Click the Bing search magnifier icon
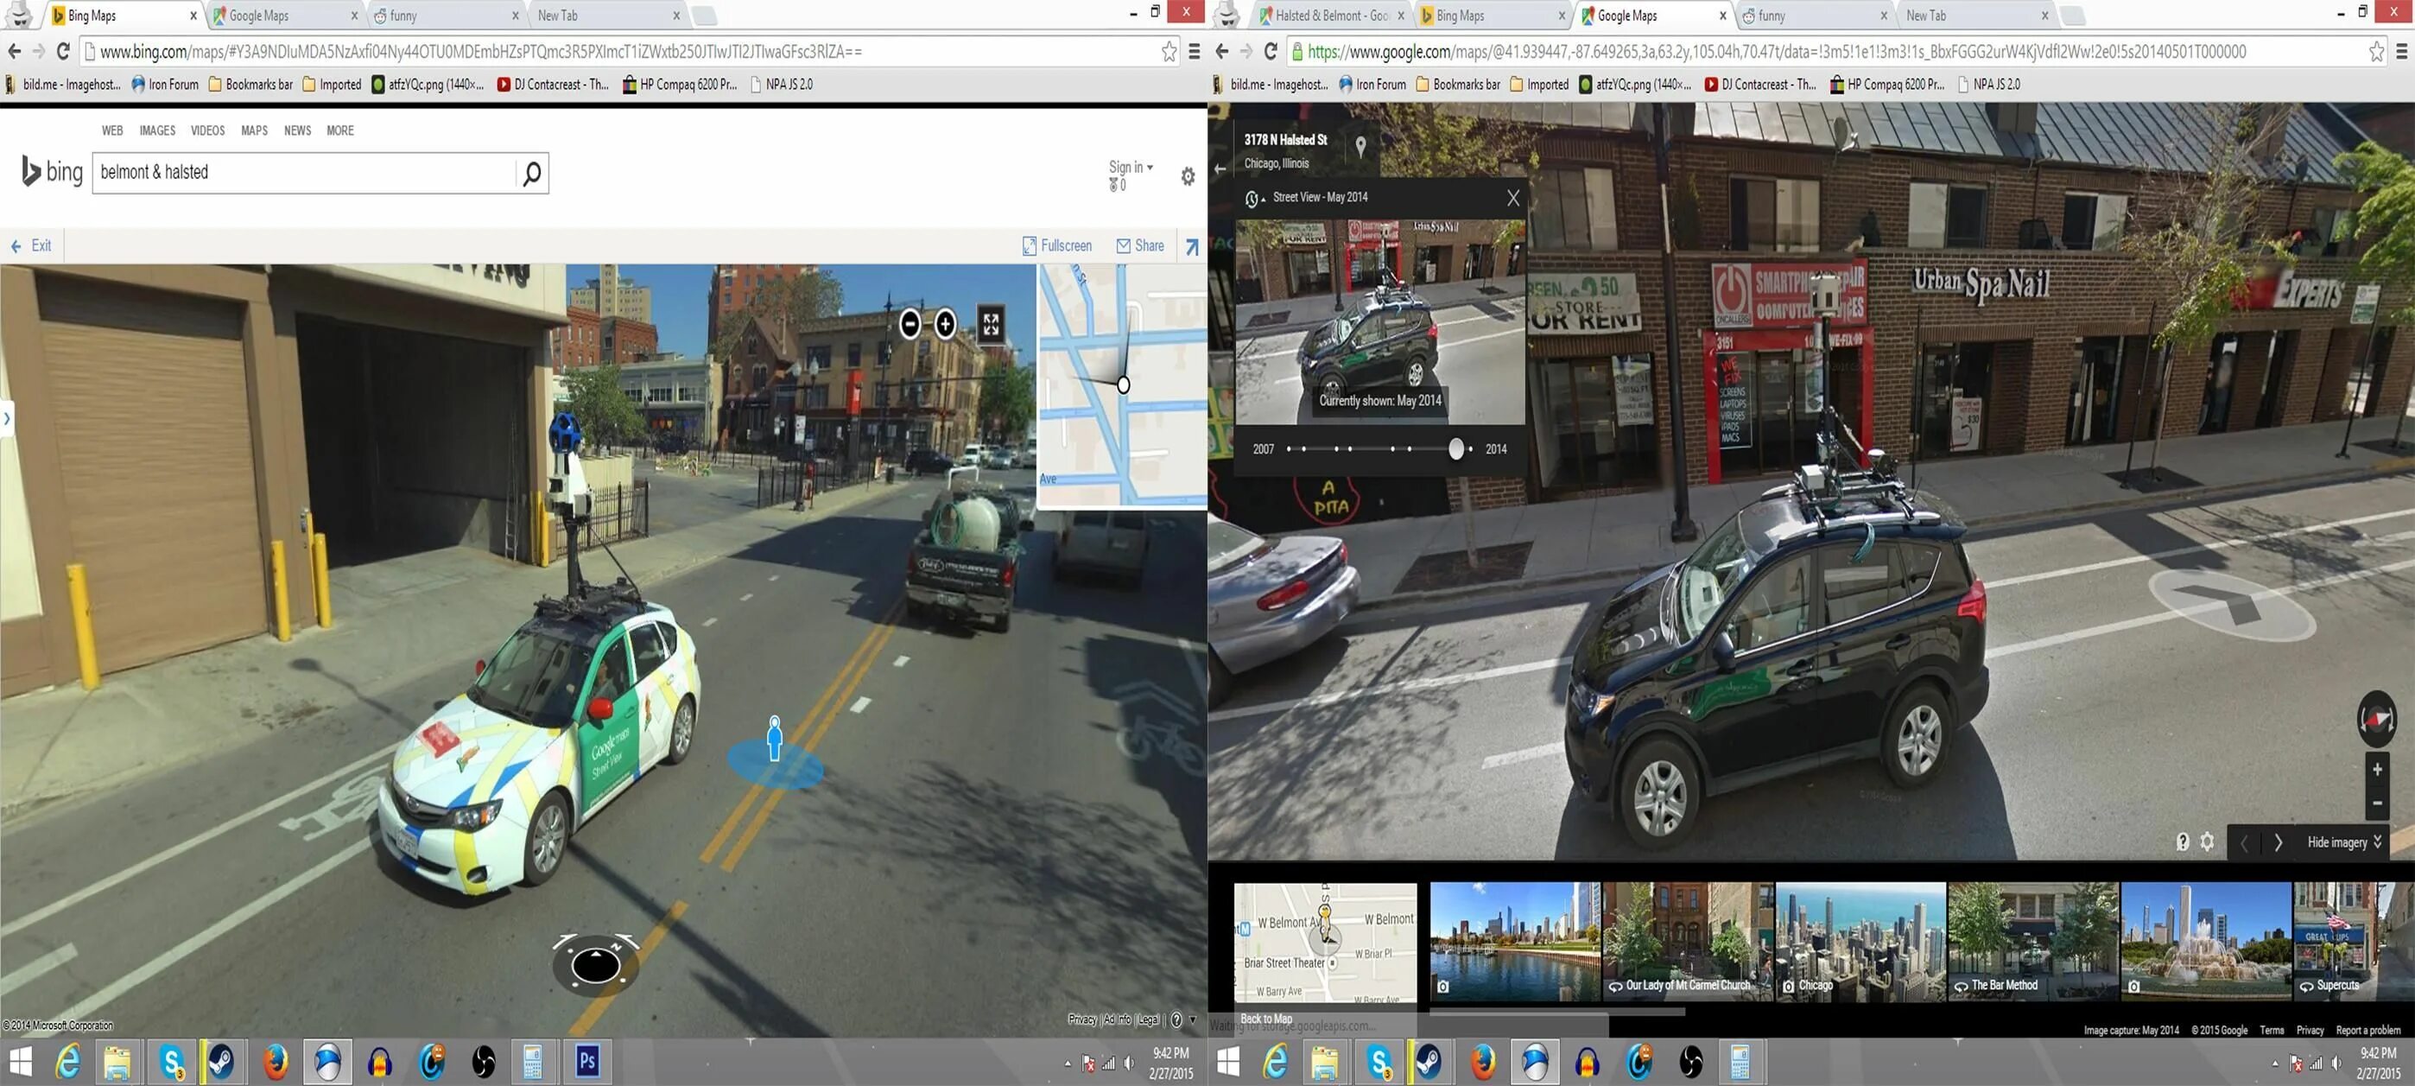This screenshot has width=2415, height=1086. (x=531, y=174)
